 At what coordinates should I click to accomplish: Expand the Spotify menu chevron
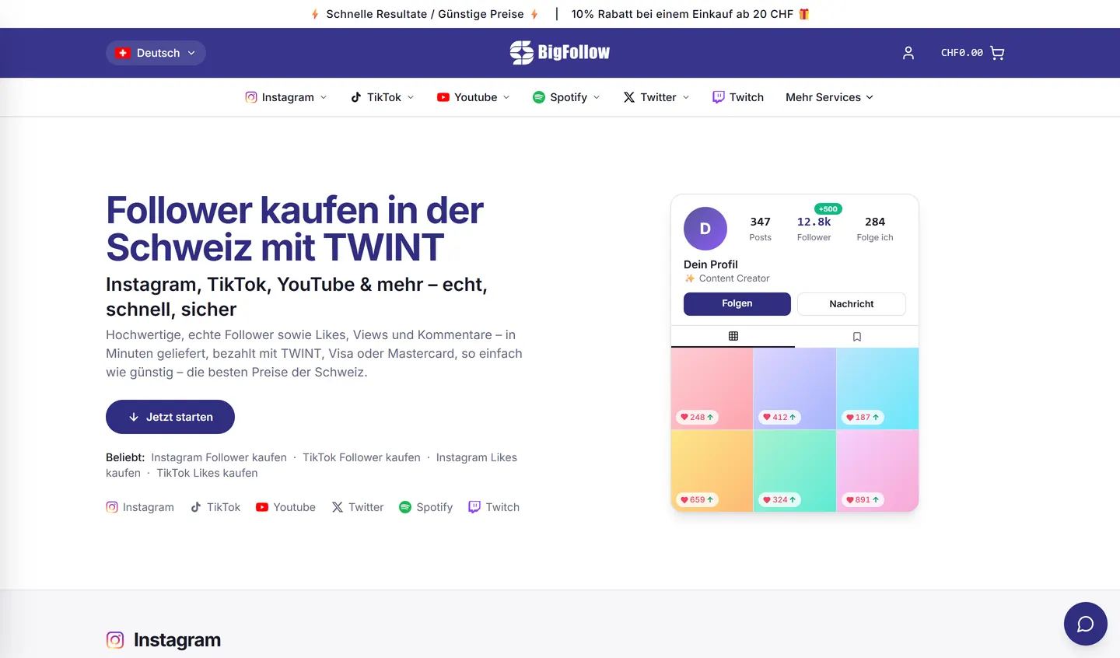coord(597,97)
